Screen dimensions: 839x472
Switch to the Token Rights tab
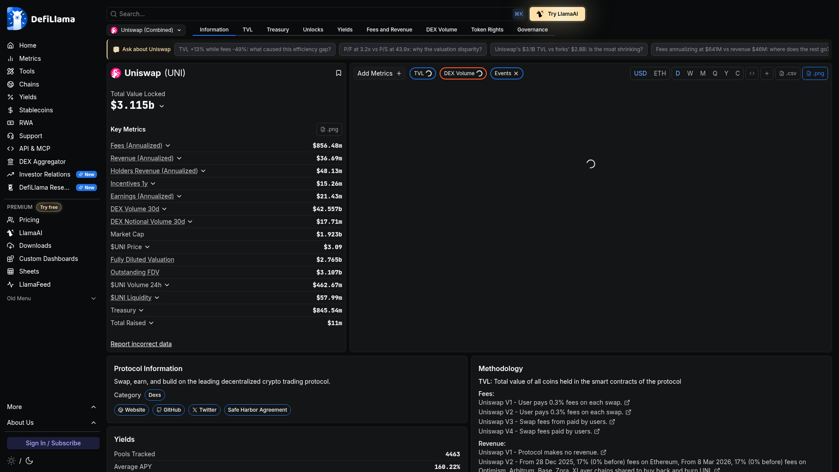coord(487,30)
